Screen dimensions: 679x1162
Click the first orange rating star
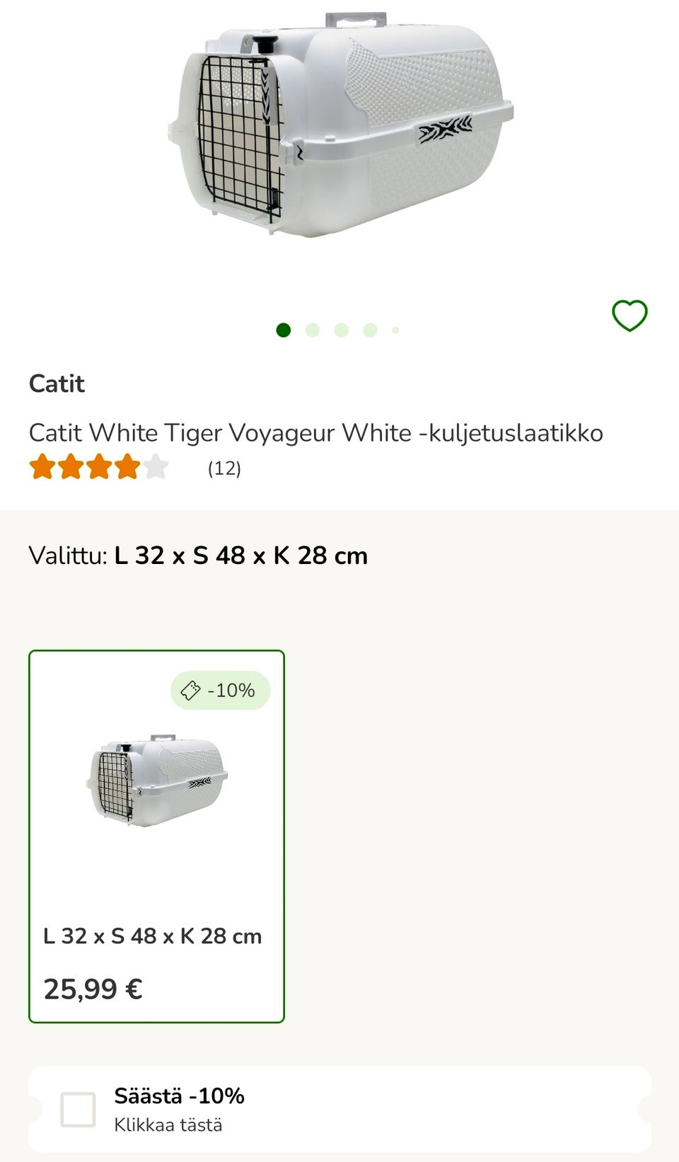pos(44,467)
